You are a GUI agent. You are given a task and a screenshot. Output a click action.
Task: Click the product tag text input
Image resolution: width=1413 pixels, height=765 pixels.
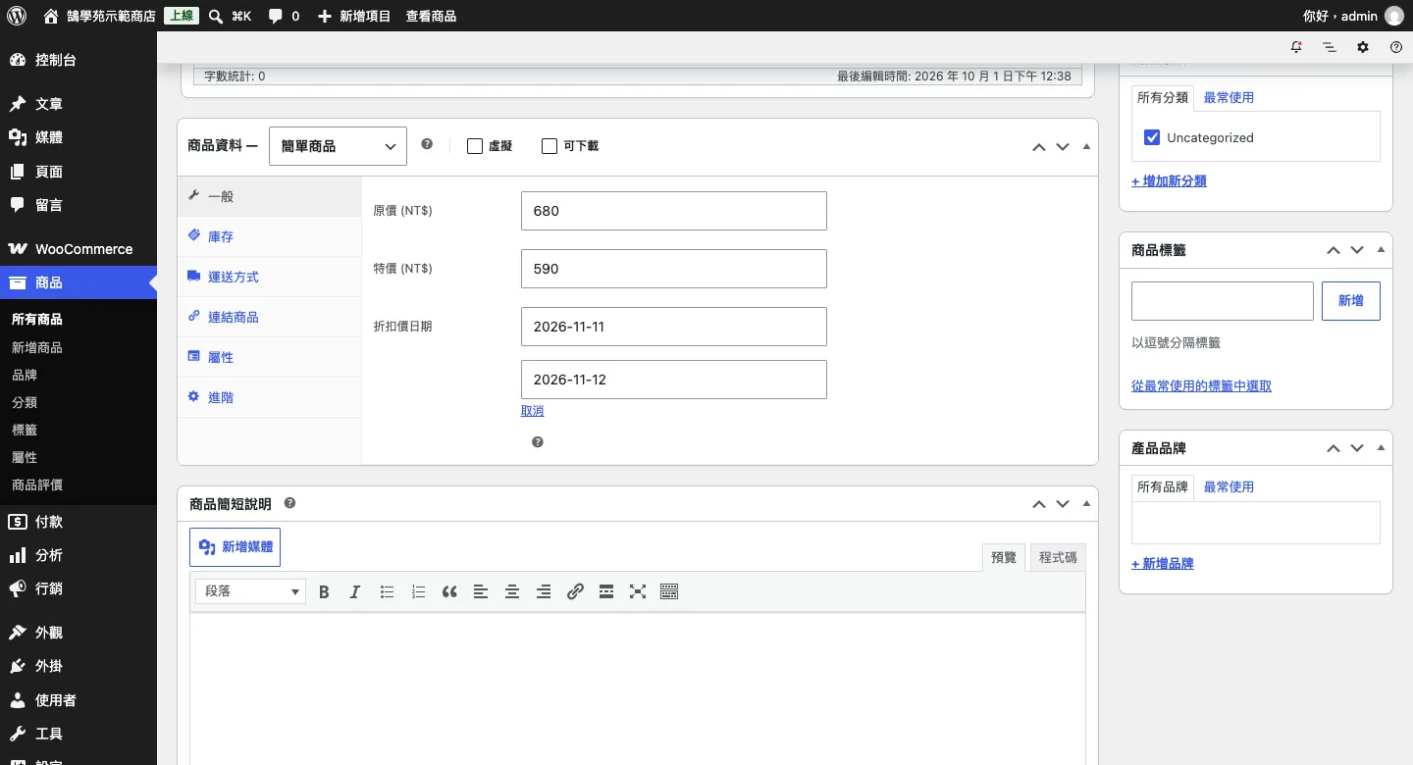point(1222,301)
